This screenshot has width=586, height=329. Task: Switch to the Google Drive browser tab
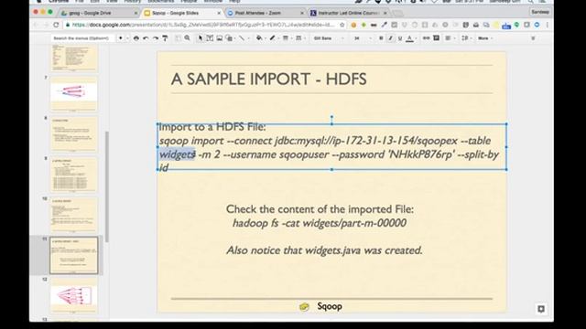98,13
